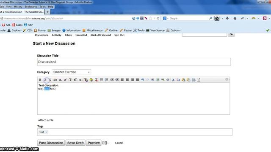
Task: Apply subscript formatting
Action: coord(60,80)
